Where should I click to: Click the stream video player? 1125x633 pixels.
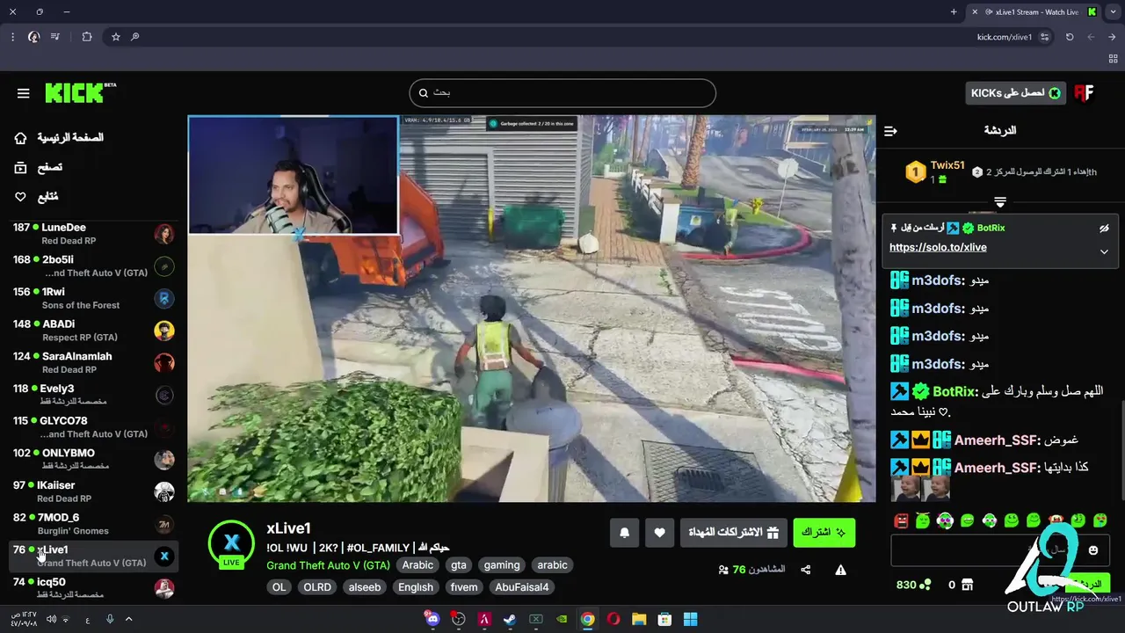pyautogui.click(x=532, y=309)
